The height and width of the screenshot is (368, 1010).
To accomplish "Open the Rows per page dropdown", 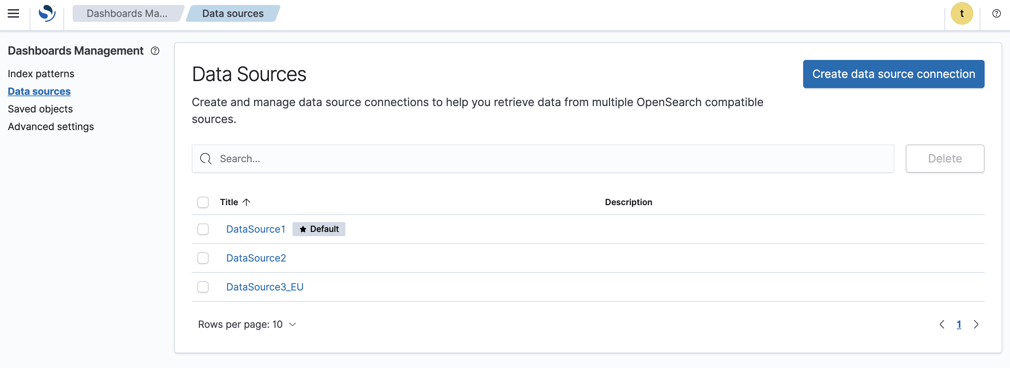I will pyautogui.click(x=247, y=324).
